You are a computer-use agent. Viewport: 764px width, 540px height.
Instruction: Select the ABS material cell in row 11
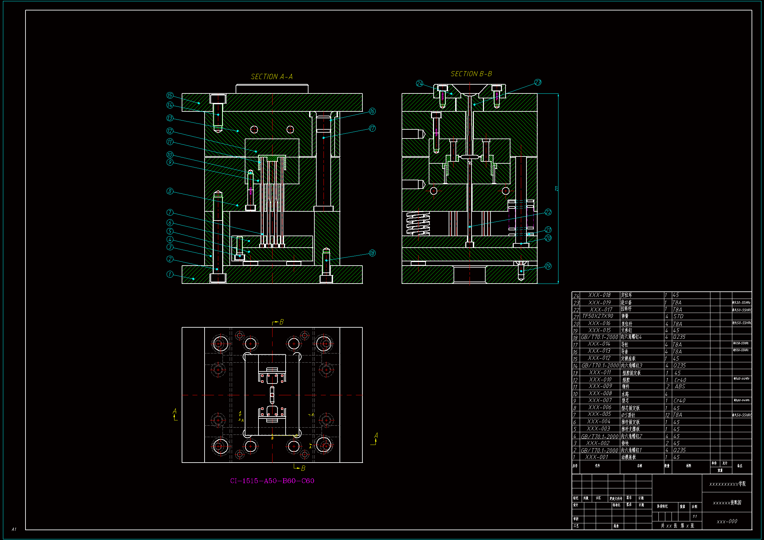(x=679, y=386)
